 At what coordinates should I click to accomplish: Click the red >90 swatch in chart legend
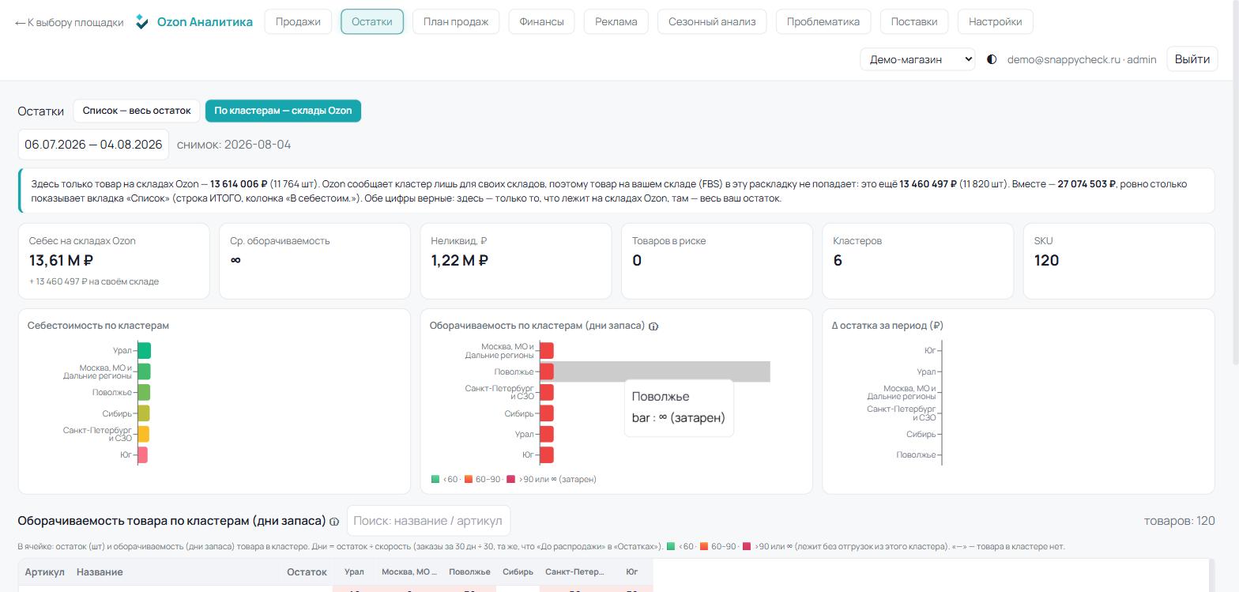[510, 479]
